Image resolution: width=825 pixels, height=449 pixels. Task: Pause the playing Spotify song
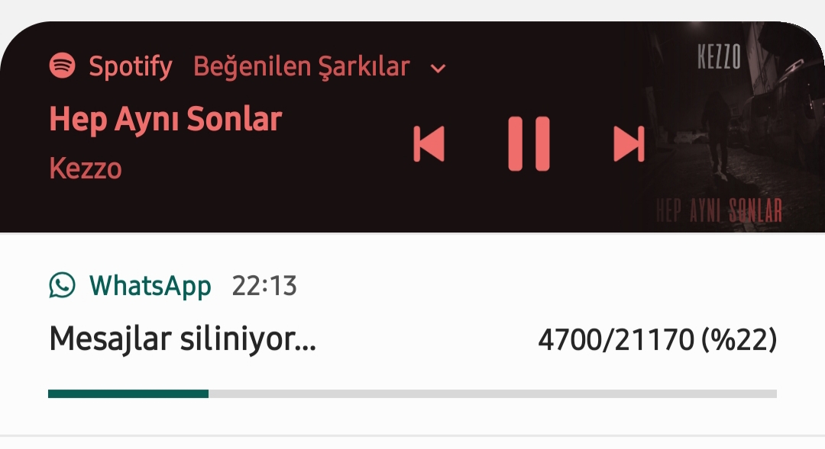click(529, 144)
